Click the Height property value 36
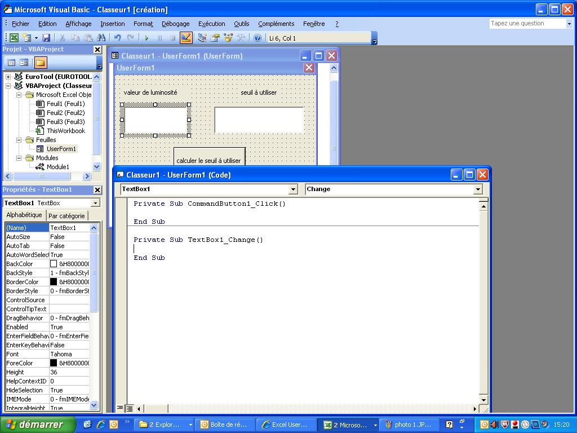Viewport: 577px width, 433px height. pos(69,372)
